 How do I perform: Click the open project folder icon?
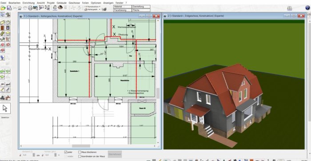3,8
